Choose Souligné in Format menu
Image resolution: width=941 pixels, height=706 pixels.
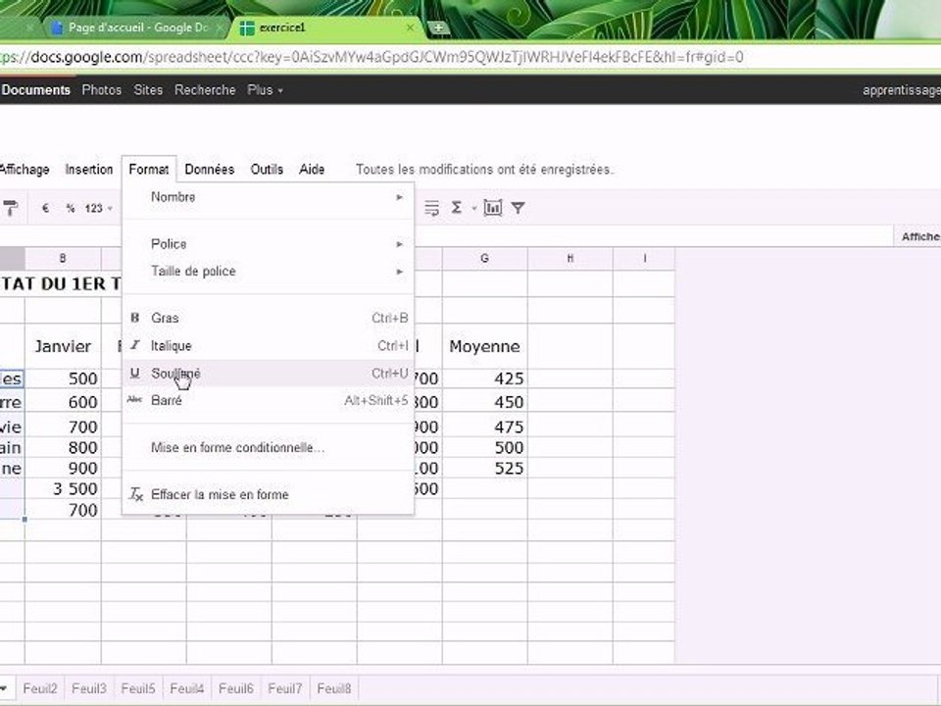269,374
